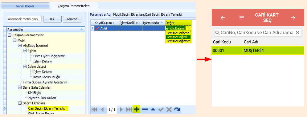Click the delete record minus icon
This screenshot has height=117, width=307.
(145, 109)
